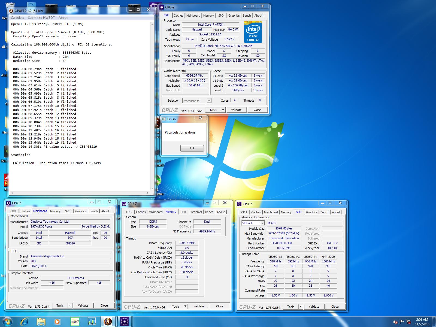The image size is (436, 327).
Task: Click the PI value output CB840E219 line
Action: 55,147
